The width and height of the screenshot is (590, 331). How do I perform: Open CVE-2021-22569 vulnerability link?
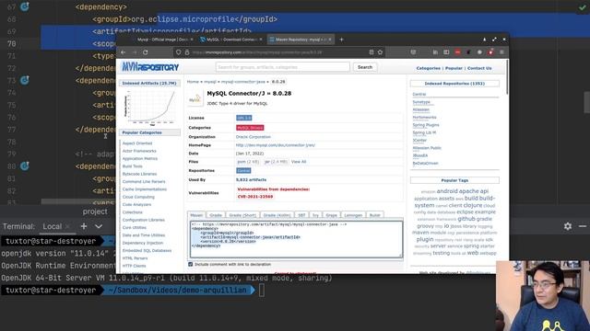[255, 196]
